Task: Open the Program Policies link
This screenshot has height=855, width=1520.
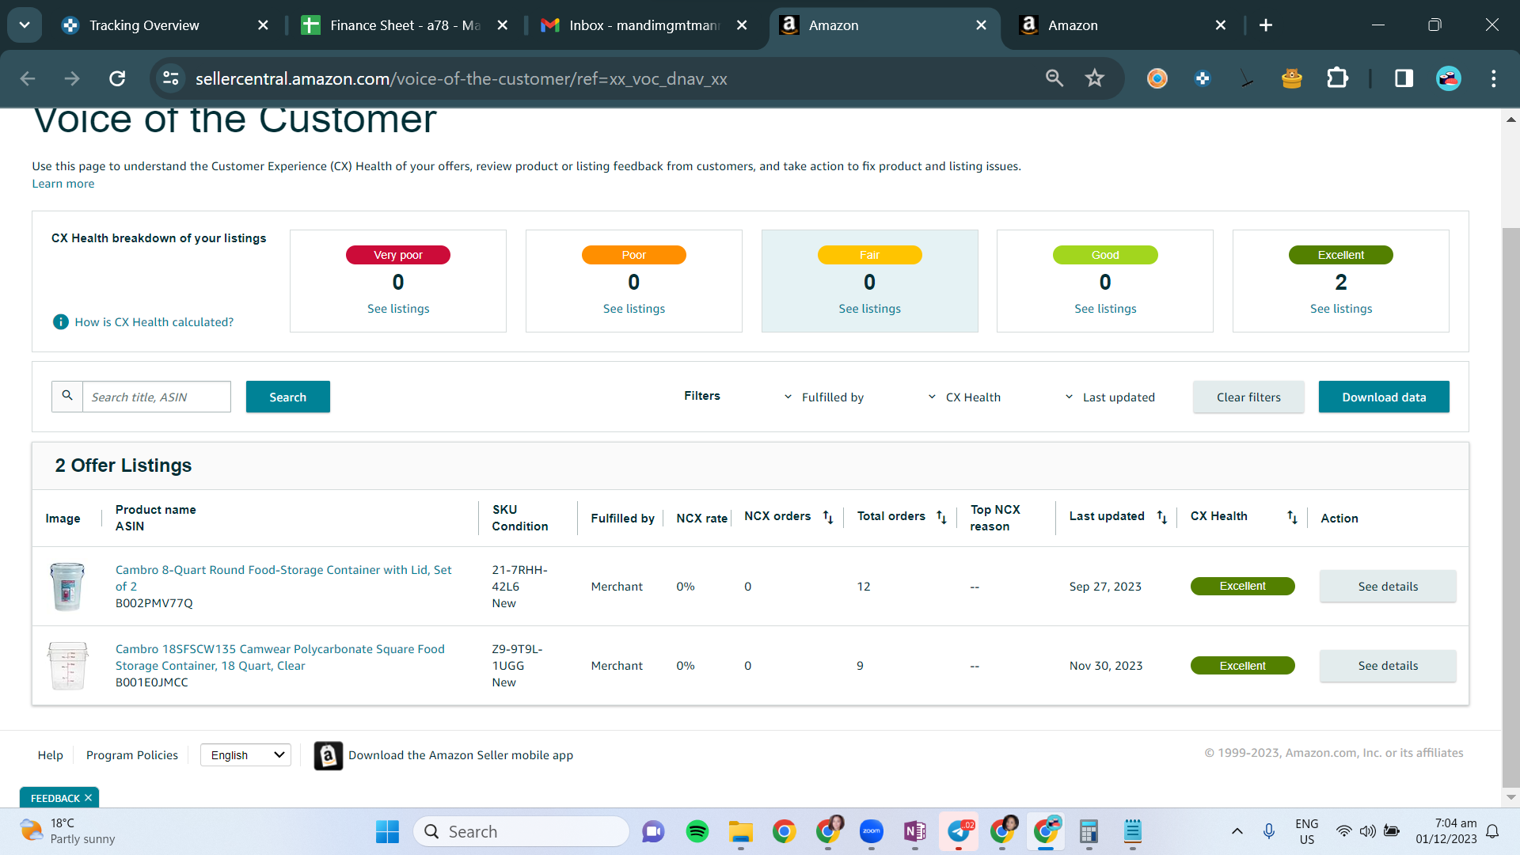Action: tap(132, 755)
